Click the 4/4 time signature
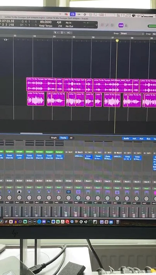156x275 pixels. tap(59, 22)
